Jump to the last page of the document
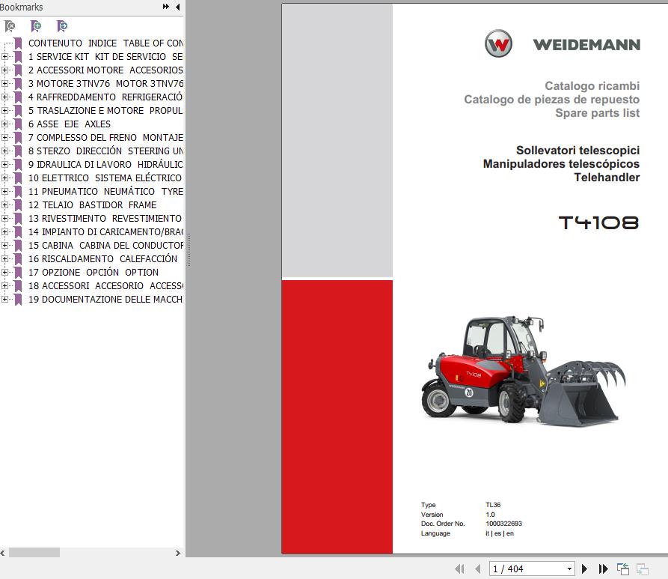The height and width of the screenshot is (579, 668). coord(604,569)
